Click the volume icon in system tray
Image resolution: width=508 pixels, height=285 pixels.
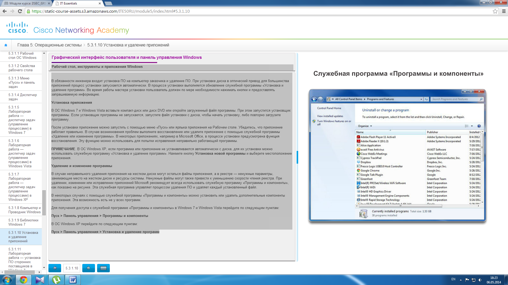[x=480, y=280]
